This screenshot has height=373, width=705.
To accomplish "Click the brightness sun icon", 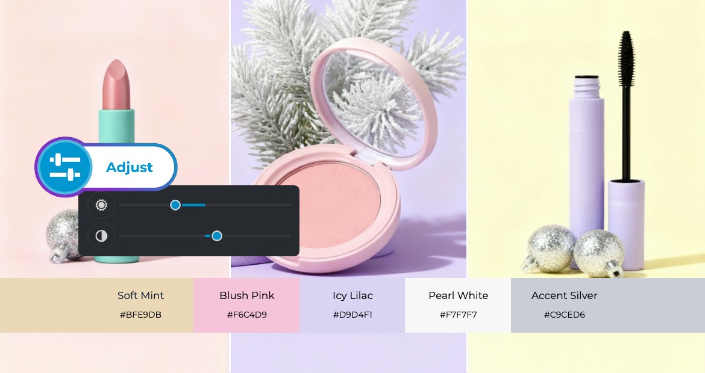I will pyautogui.click(x=101, y=205).
